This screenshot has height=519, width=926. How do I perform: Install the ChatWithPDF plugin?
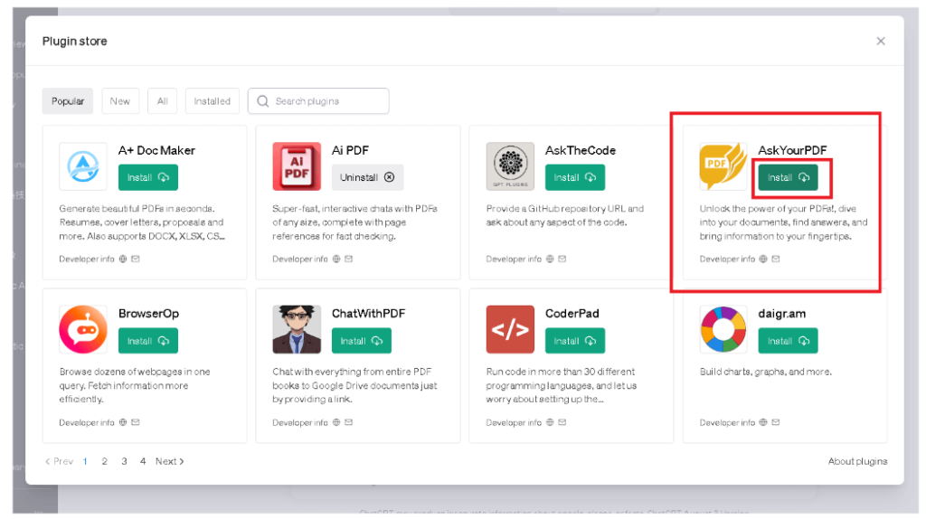pyautogui.click(x=362, y=341)
